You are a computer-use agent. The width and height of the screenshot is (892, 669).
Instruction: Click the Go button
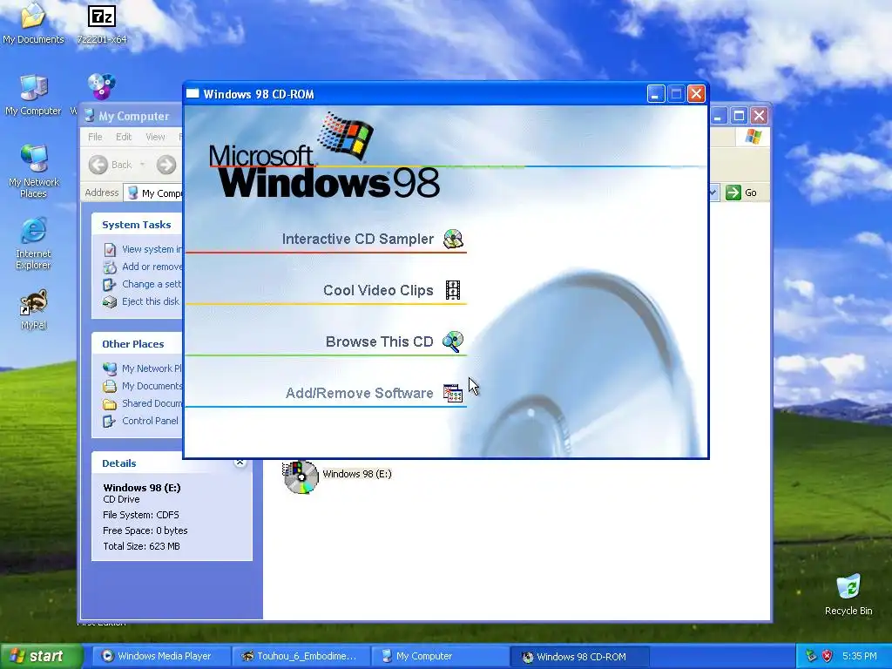[x=741, y=193]
